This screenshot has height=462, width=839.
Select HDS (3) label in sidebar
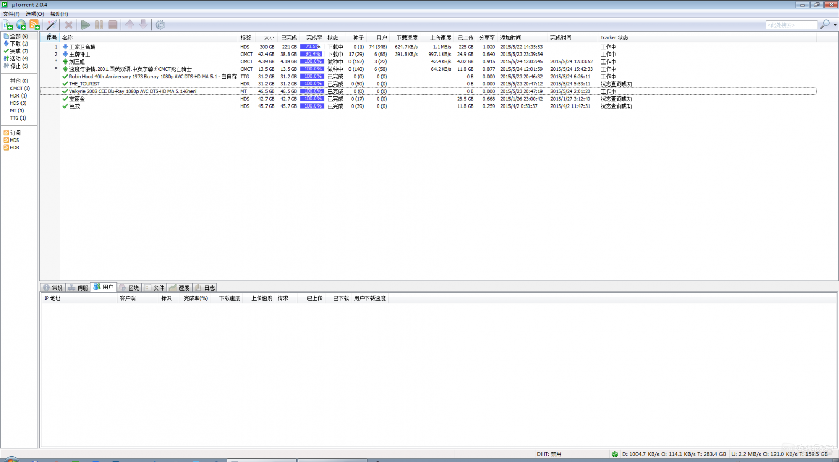18,103
